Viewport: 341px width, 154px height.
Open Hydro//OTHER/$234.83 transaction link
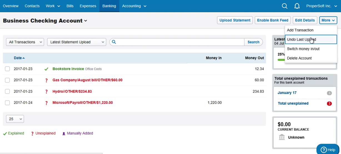pyautogui.click(x=72, y=91)
